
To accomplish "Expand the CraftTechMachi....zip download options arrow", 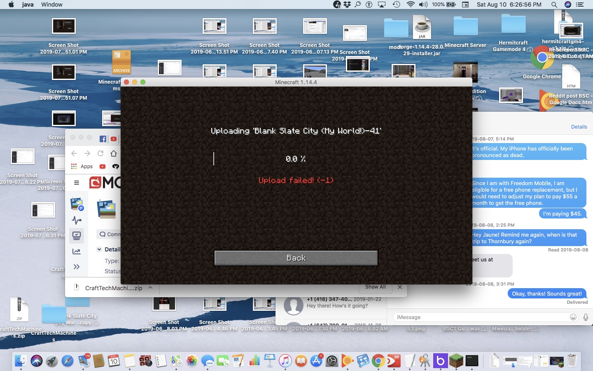I will pyautogui.click(x=150, y=288).
